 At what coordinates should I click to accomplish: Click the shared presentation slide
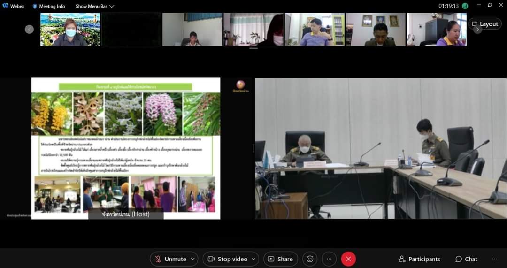tap(126, 148)
